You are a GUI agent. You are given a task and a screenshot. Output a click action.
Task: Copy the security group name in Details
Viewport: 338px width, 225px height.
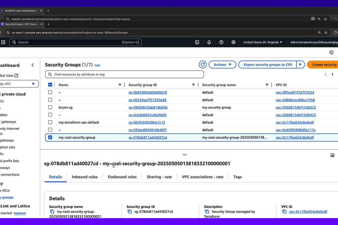[52, 212]
